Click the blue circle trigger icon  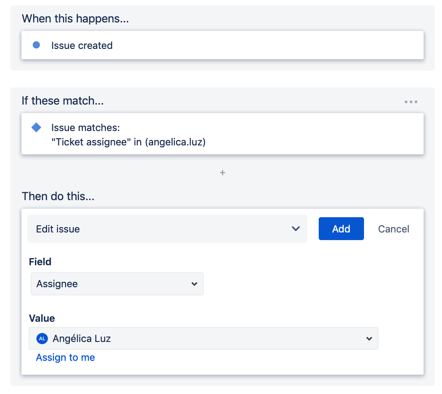(37, 45)
